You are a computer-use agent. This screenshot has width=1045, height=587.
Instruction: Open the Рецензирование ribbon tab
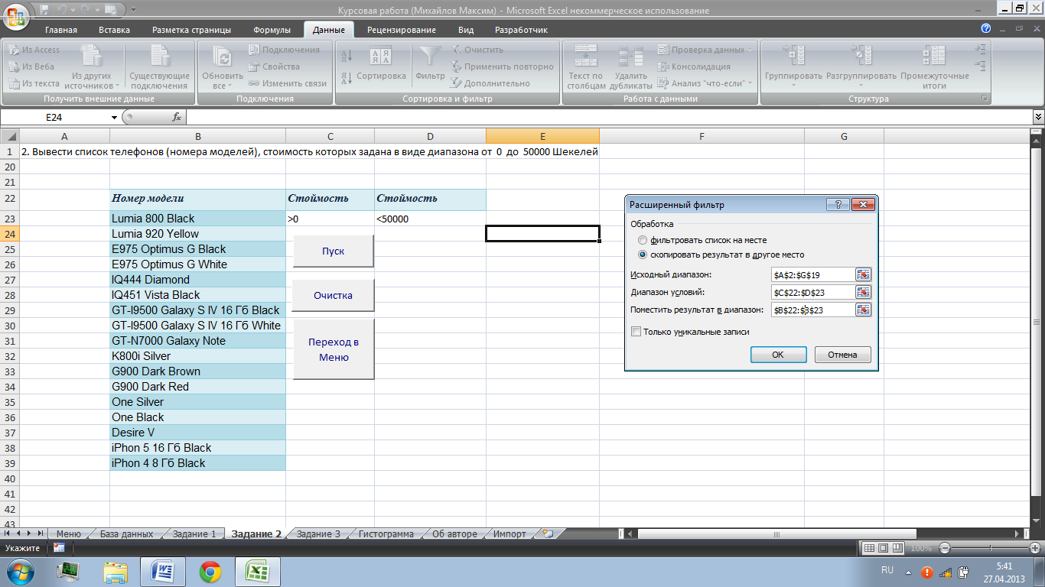402,30
